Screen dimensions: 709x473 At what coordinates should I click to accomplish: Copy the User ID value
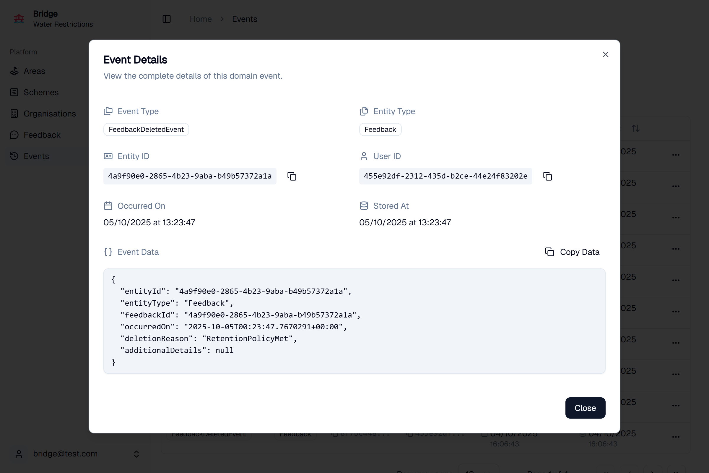pos(547,176)
